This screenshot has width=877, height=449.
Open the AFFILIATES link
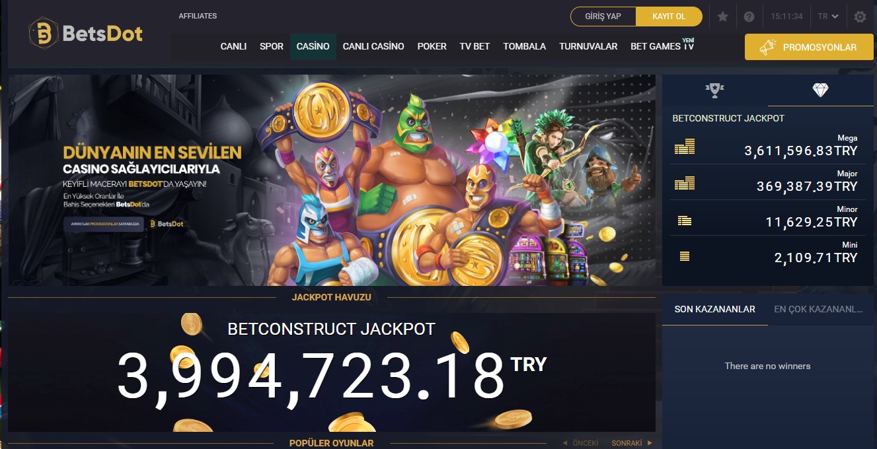[198, 16]
